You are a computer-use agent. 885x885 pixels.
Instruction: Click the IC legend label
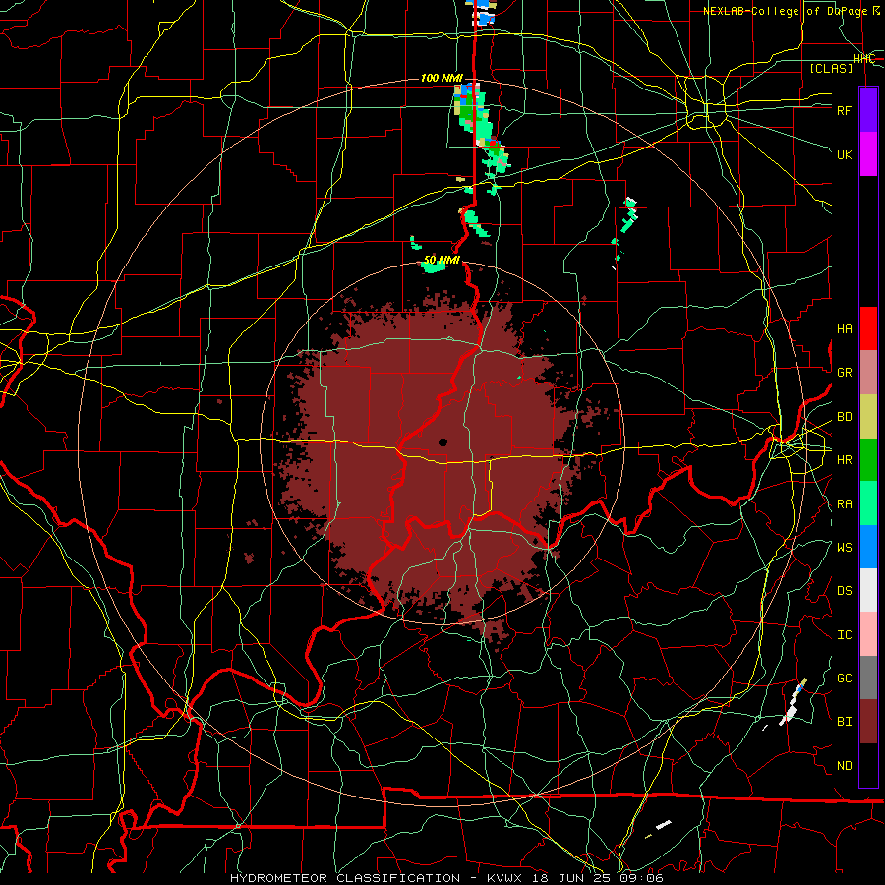845,635
